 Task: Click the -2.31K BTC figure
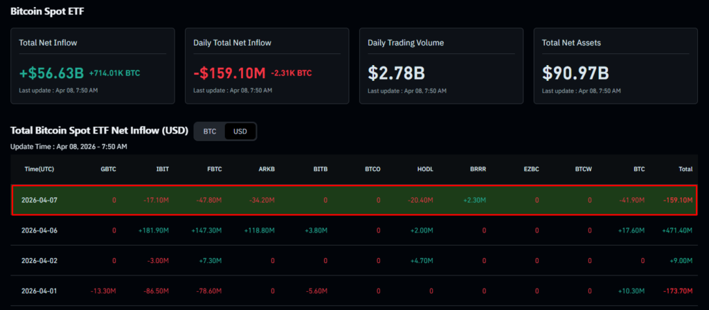(x=291, y=73)
